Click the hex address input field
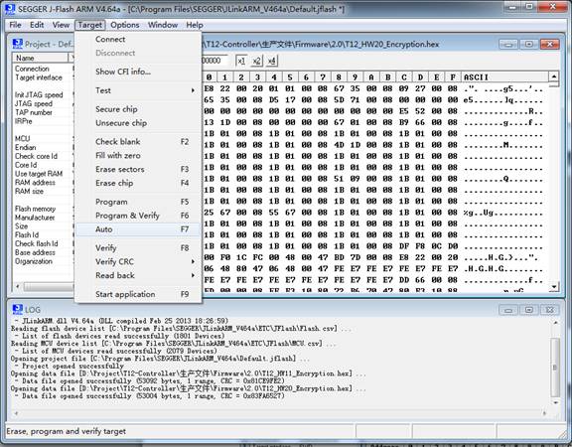 (x=215, y=61)
